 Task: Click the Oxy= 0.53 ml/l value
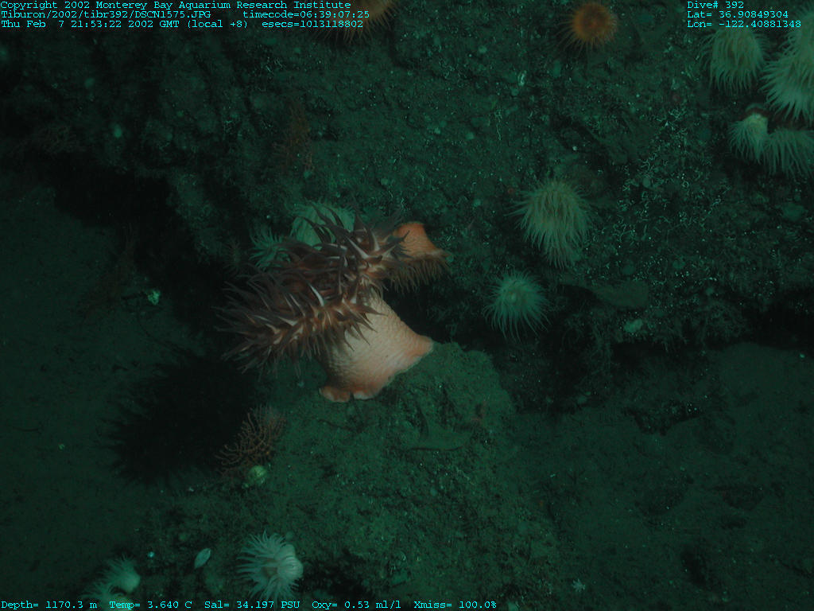[x=356, y=605]
